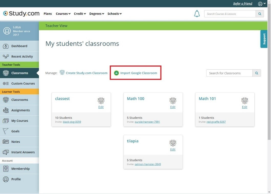Click the Create Study.com Classroom people icon
This screenshot has width=271, height=194.
coord(62,73)
